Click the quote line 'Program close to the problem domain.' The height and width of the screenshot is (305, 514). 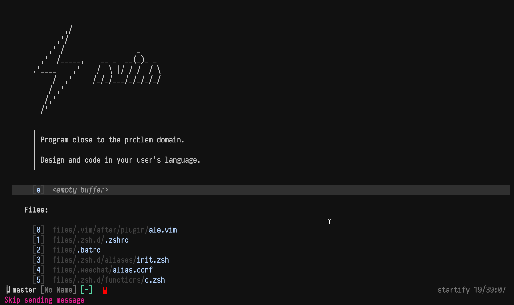[x=112, y=140]
